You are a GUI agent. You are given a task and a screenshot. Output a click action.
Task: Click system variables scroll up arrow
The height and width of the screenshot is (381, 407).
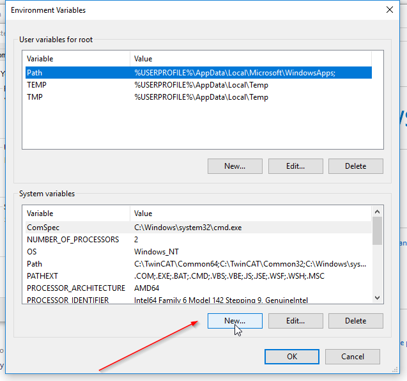coord(378,212)
